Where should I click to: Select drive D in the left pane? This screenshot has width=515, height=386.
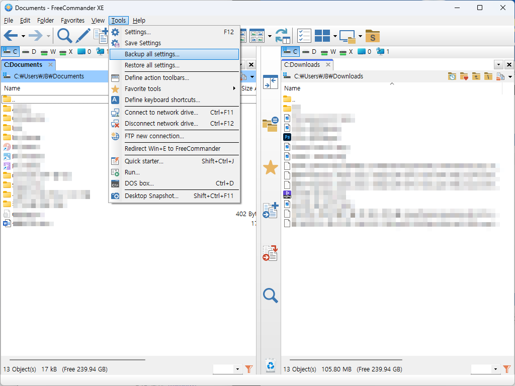coord(29,52)
